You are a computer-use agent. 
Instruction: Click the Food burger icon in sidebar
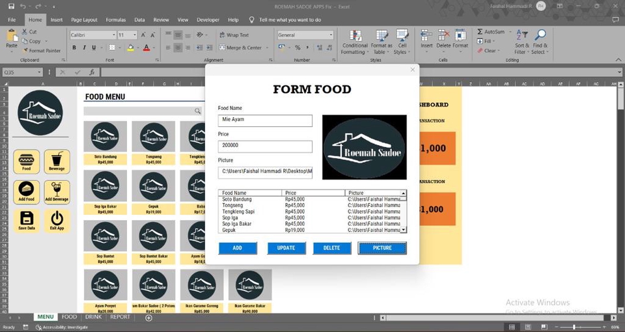[26, 161]
